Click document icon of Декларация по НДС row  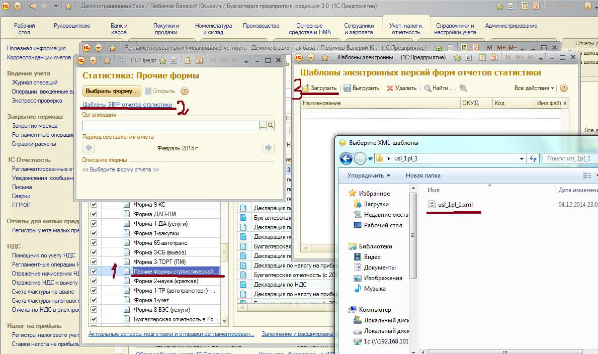[242, 285]
